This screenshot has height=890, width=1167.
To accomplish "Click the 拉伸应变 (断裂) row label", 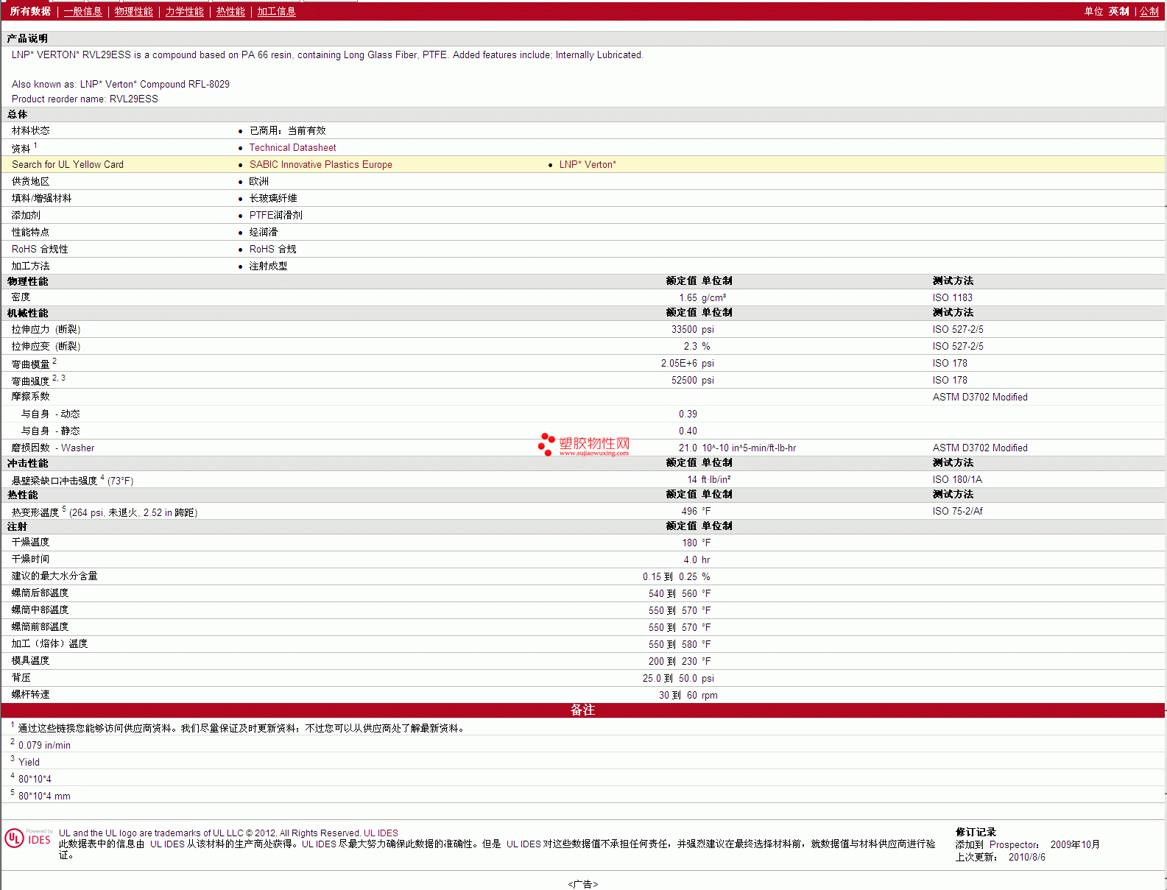I will pyautogui.click(x=46, y=346).
